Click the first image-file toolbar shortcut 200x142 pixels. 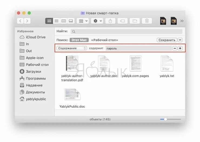pos(163,21)
